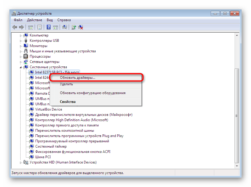Select the Системный таймер device
The width and height of the screenshot is (251, 187).
point(51,146)
